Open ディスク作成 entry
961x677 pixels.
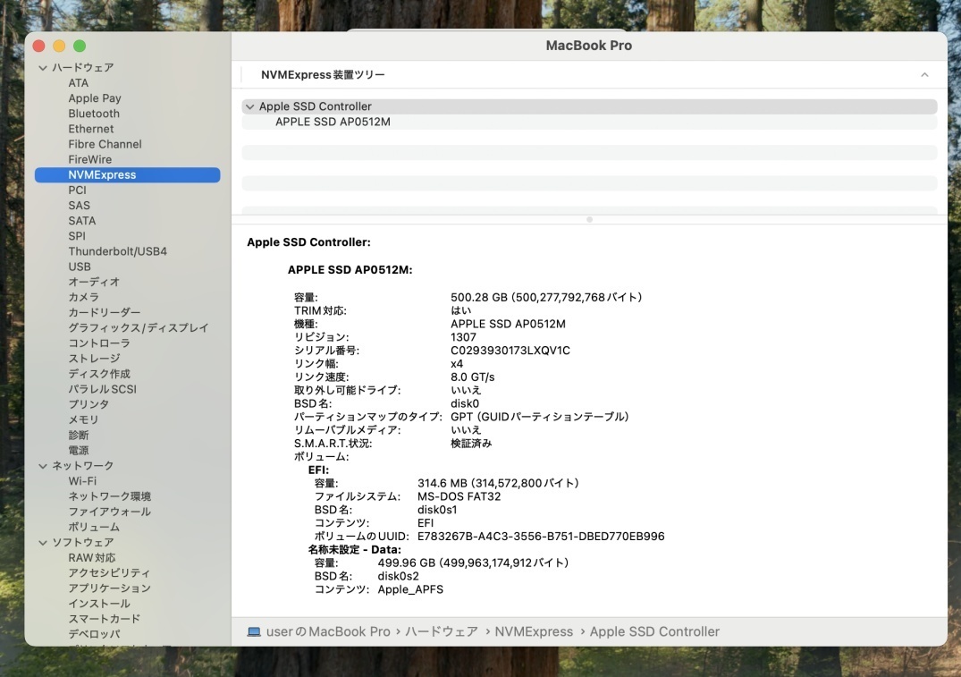(99, 374)
